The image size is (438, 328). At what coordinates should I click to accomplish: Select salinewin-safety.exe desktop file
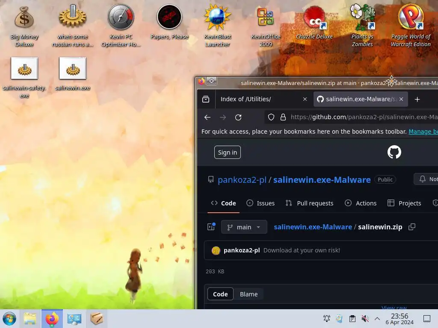pyautogui.click(x=24, y=78)
